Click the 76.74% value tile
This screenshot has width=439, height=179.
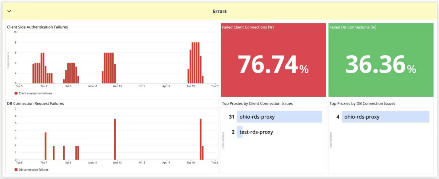pos(273,60)
